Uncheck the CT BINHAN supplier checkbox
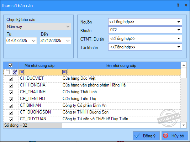Viewport: 190px width, 142px height. tap(11, 106)
